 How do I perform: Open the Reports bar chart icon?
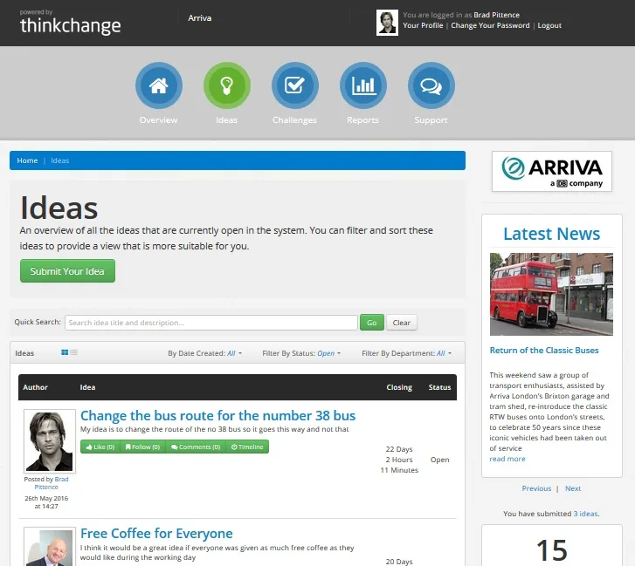[x=362, y=85]
